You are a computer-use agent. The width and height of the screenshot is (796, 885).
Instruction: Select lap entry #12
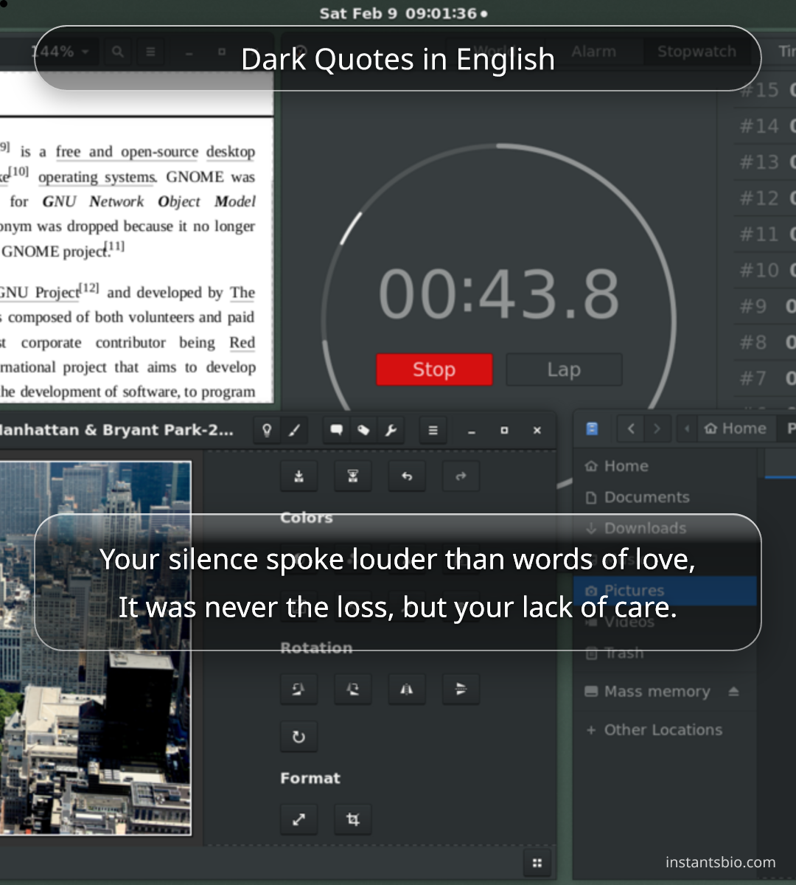click(x=765, y=198)
